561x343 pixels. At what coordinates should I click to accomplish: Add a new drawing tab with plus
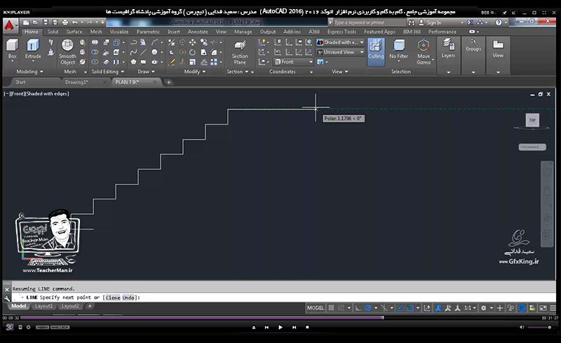tap(168, 82)
